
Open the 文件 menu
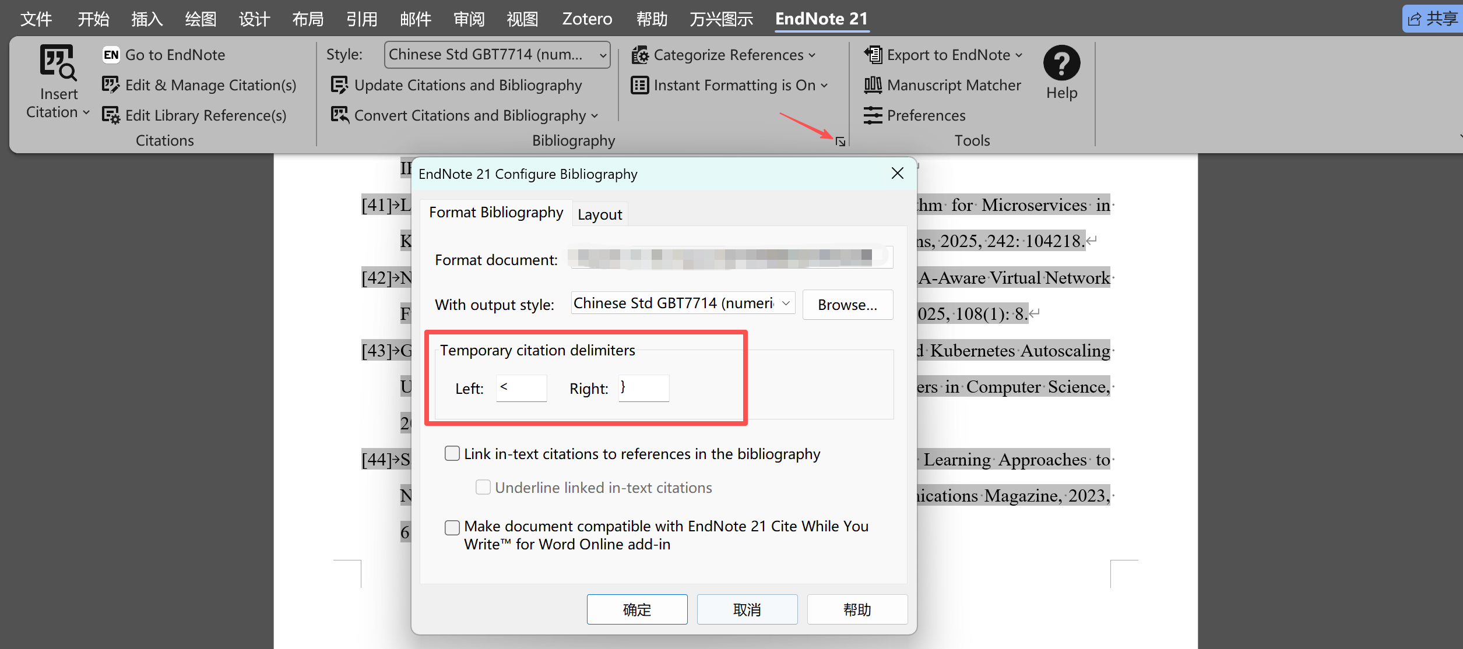(x=36, y=19)
